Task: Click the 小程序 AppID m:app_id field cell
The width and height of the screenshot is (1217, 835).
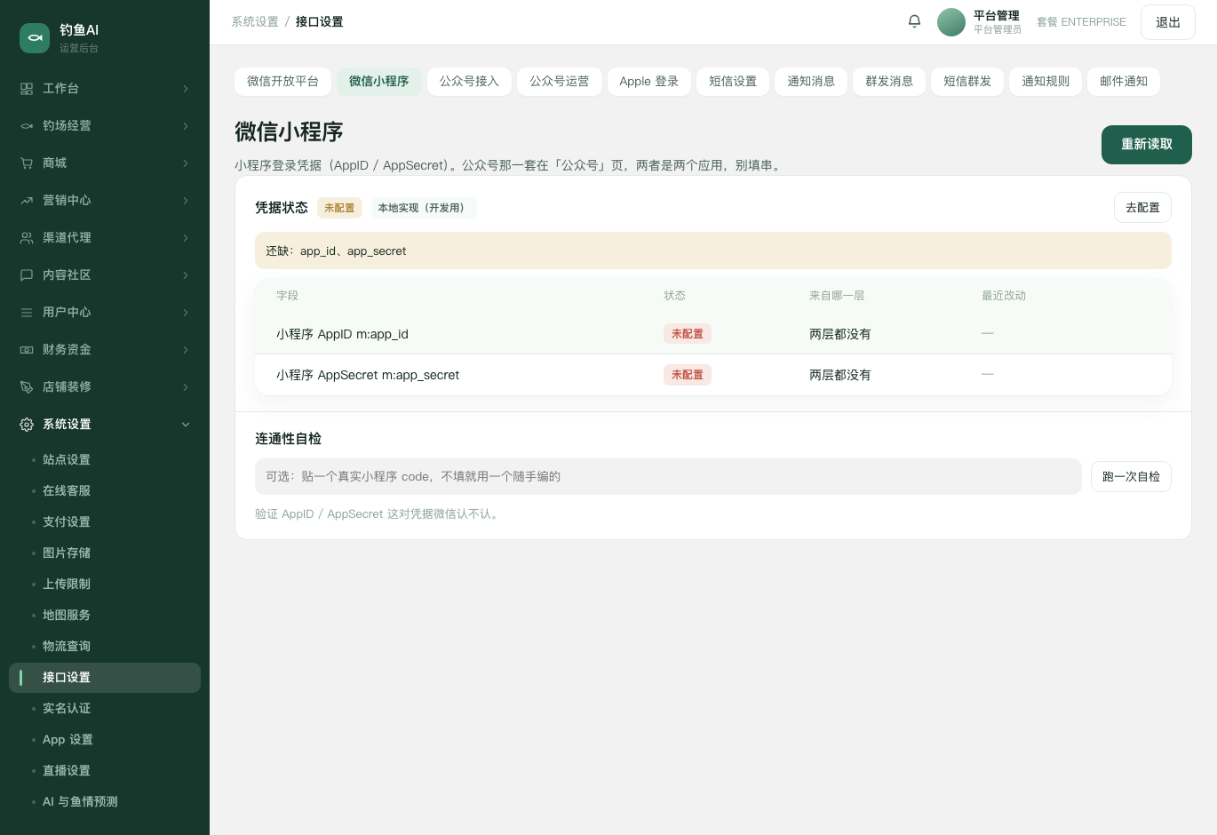Action: pyautogui.click(x=342, y=334)
